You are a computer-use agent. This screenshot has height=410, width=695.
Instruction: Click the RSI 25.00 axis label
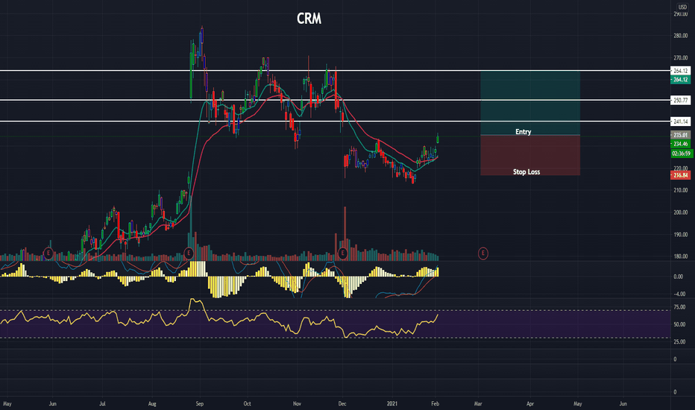[x=679, y=341]
